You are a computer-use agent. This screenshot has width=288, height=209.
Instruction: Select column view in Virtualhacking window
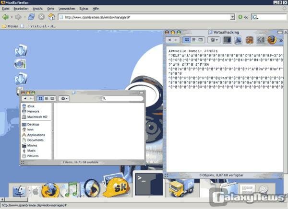click(201, 40)
